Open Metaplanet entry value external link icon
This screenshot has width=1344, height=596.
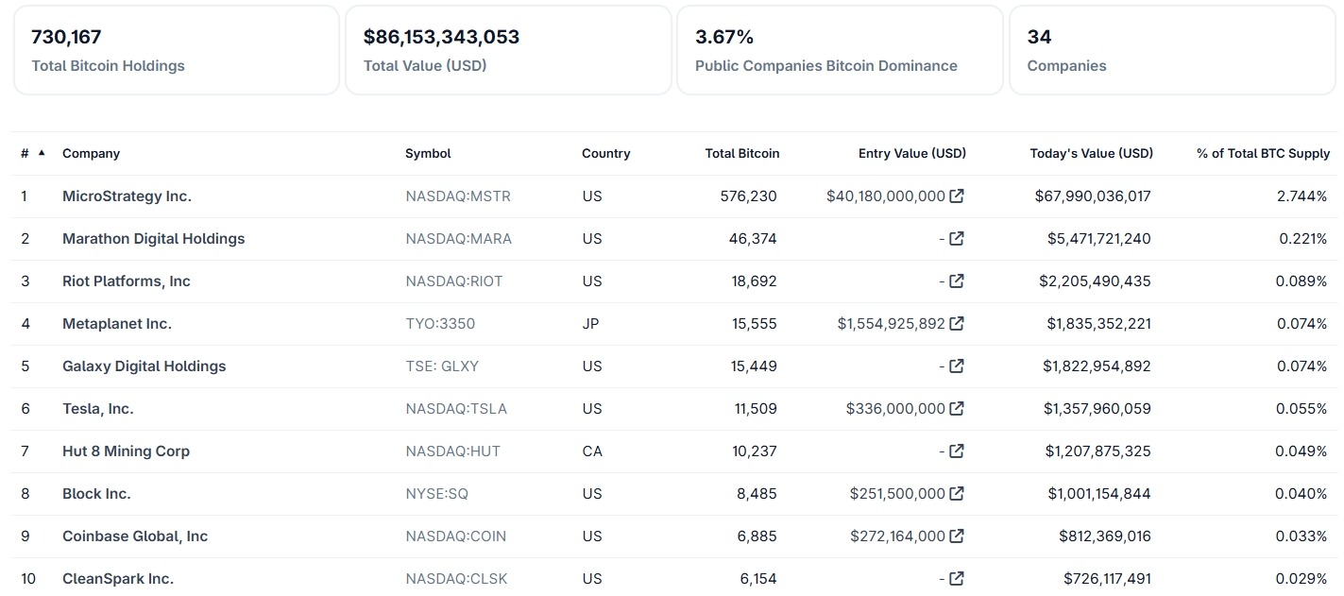(957, 324)
